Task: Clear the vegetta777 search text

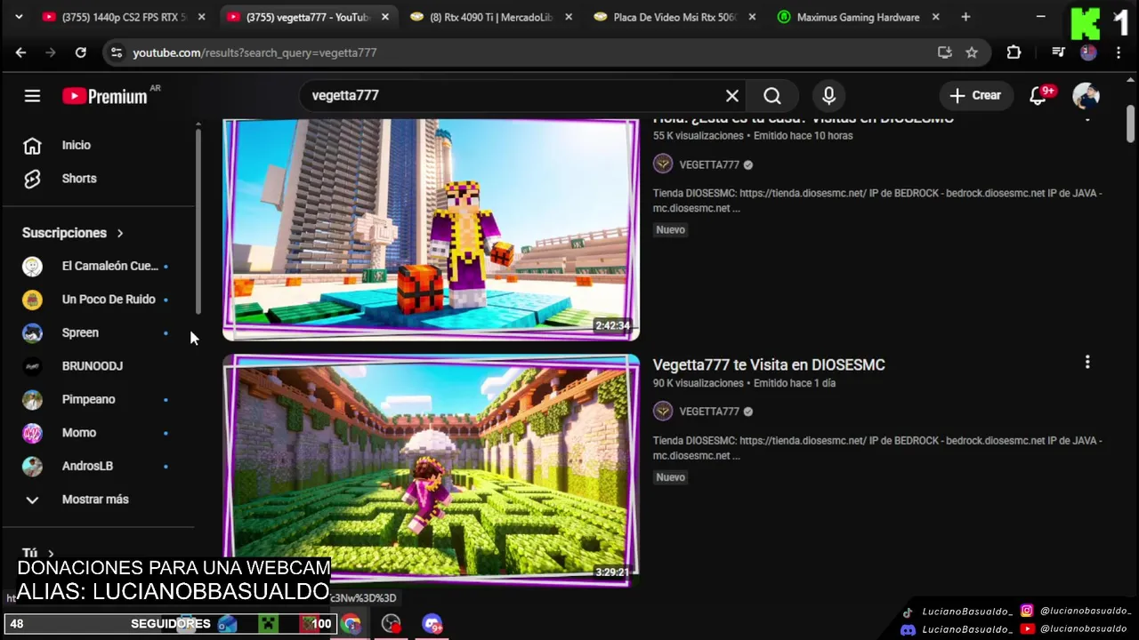Action: tap(732, 96)
